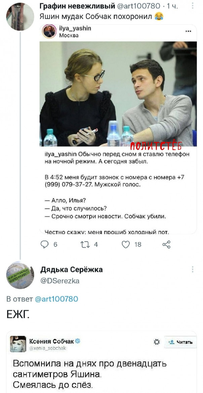203x393 pixels.
Task: Open the ellipsis menu on the ilya_yashin post
Action: (x=188, y=32)
